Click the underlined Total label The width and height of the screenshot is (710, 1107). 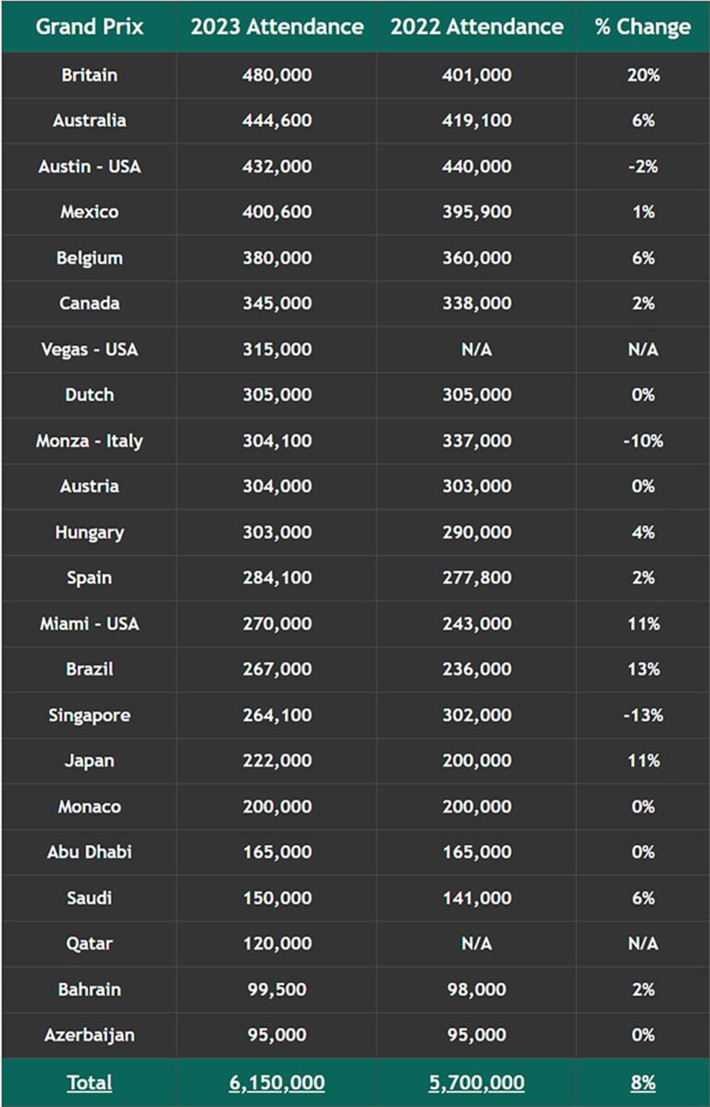tap(90, 1082)
